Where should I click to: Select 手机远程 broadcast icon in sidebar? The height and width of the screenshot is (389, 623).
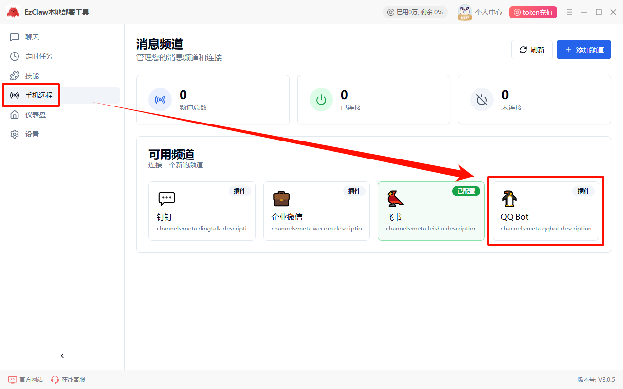[15, 95]
